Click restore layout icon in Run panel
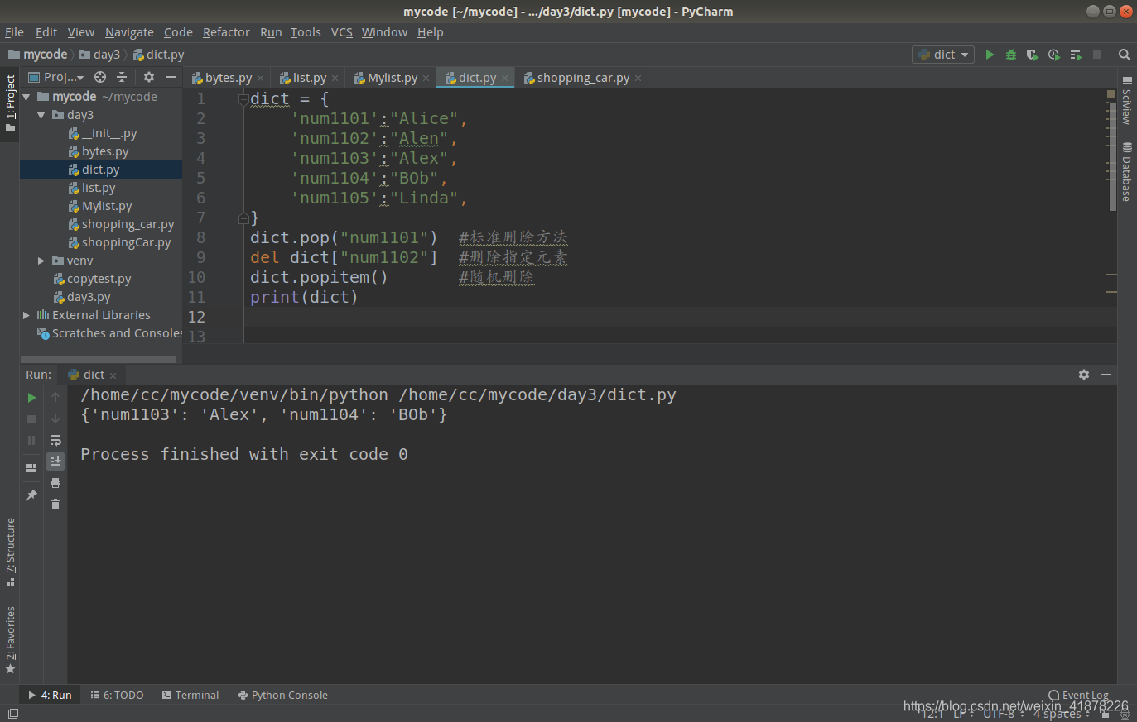Image resolution: width=1137 pixels, height=722 pixels. click(31, 468)
